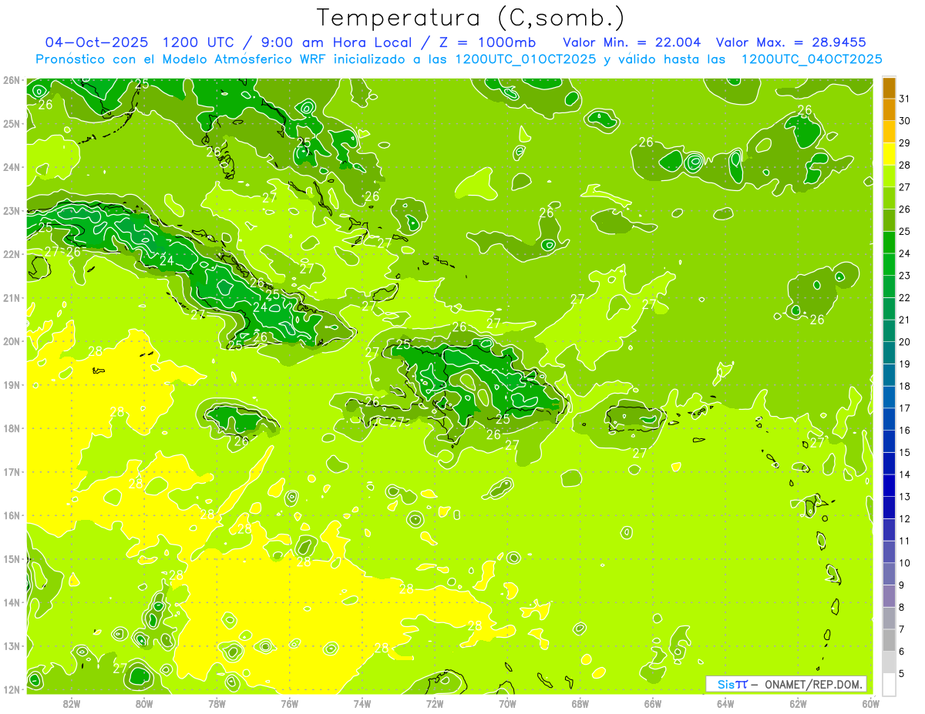
Task: Click the legend value 13 label
Action: (904, 497)
